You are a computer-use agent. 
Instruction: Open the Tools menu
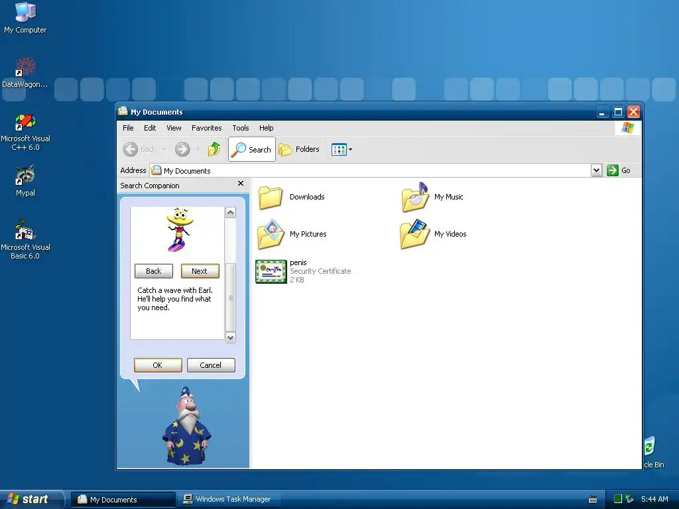coord(240,128)
